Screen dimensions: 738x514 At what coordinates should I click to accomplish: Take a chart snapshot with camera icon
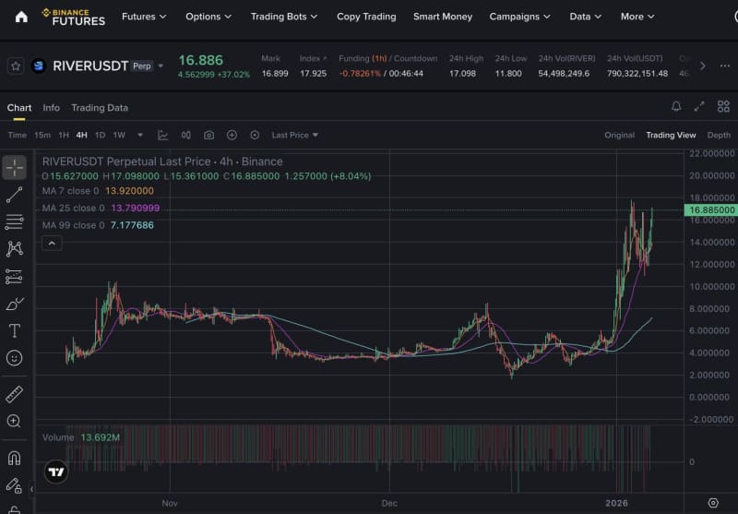tap(208, 135)
